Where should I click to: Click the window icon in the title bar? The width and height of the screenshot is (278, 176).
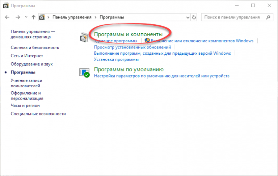6,6
